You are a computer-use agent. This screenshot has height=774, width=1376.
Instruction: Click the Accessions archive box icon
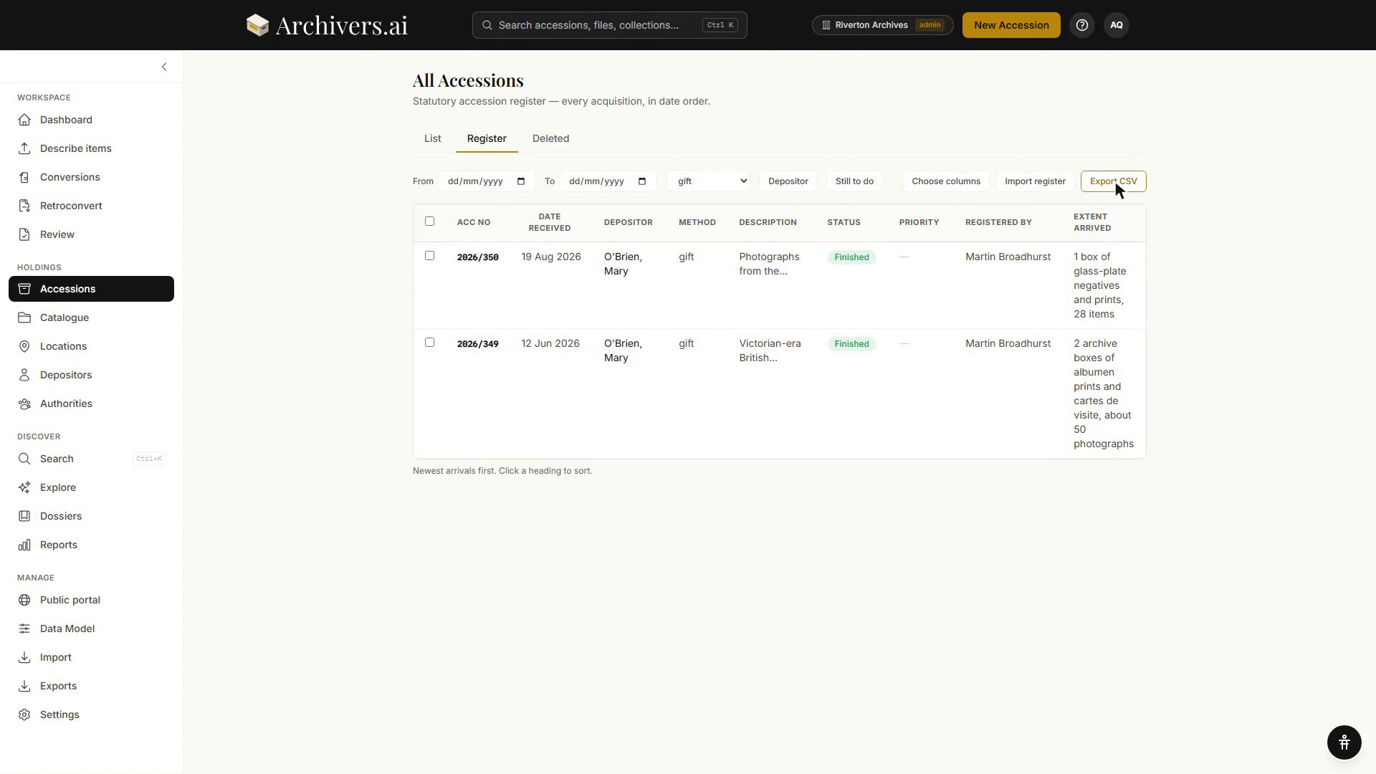24,289
